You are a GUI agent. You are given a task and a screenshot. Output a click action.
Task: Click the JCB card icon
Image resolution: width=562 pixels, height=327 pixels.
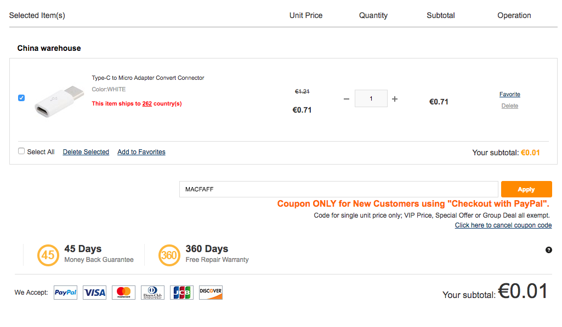(x=181, y=293)
